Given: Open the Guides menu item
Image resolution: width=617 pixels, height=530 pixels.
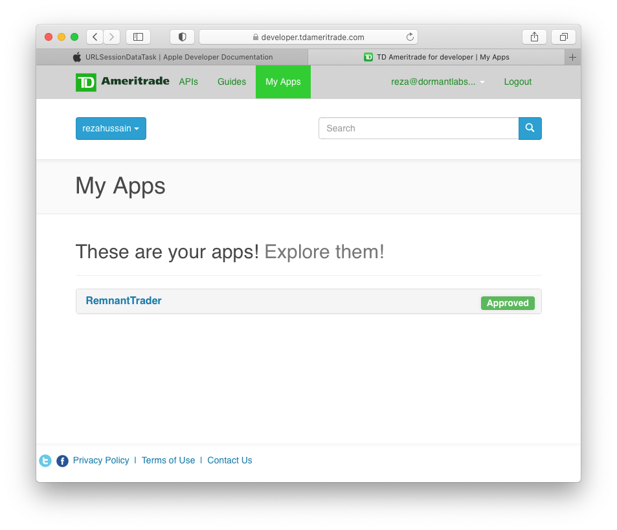Looking at the screenshot, I should [232, 82].
